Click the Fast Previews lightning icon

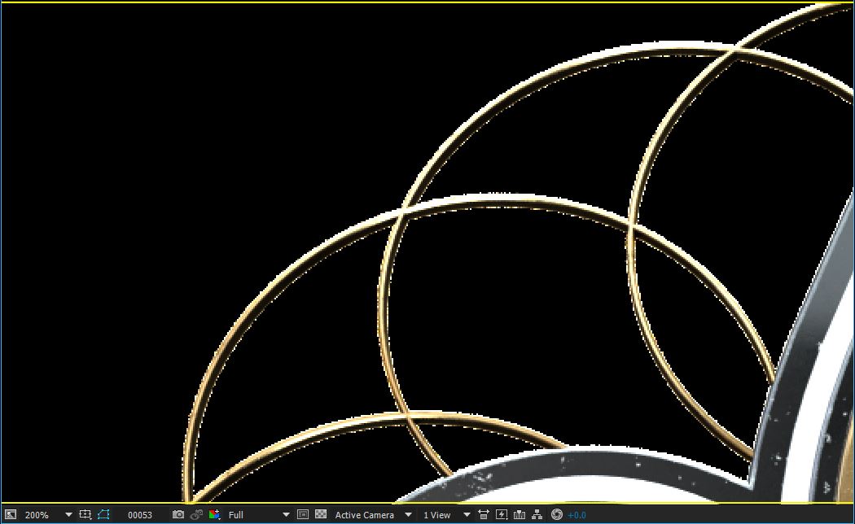(x=502, y=514)
